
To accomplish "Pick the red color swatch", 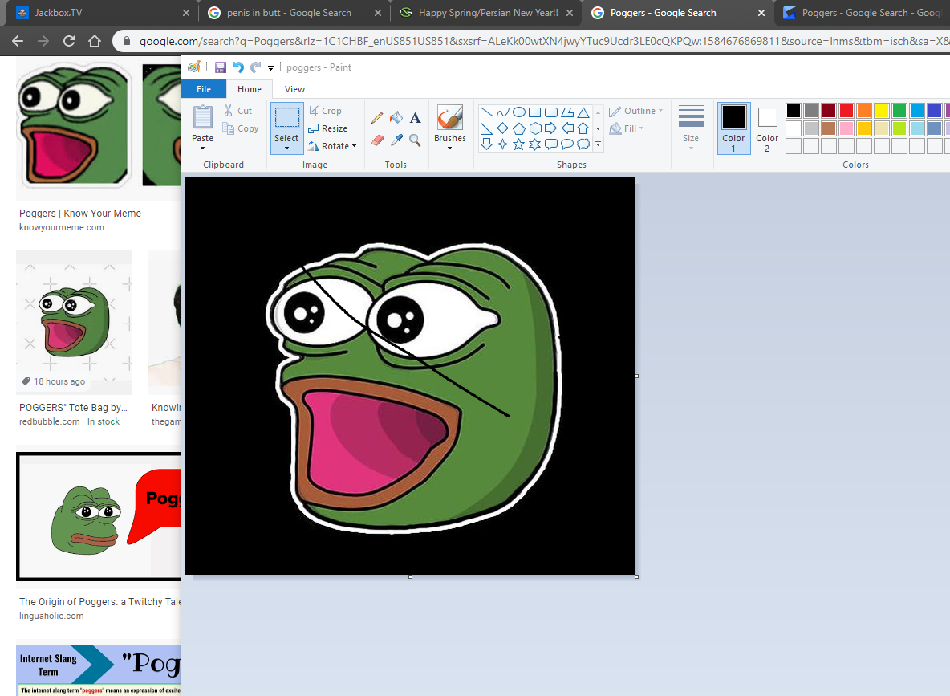I will point(846,110).
